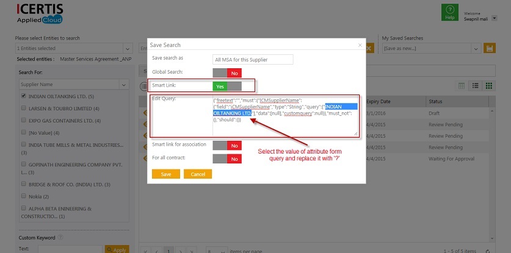Screen dimensions: 511x253
Task: Uncheck INDIAN OILTANKING LTD. checkbox
Action: point(23,96)
